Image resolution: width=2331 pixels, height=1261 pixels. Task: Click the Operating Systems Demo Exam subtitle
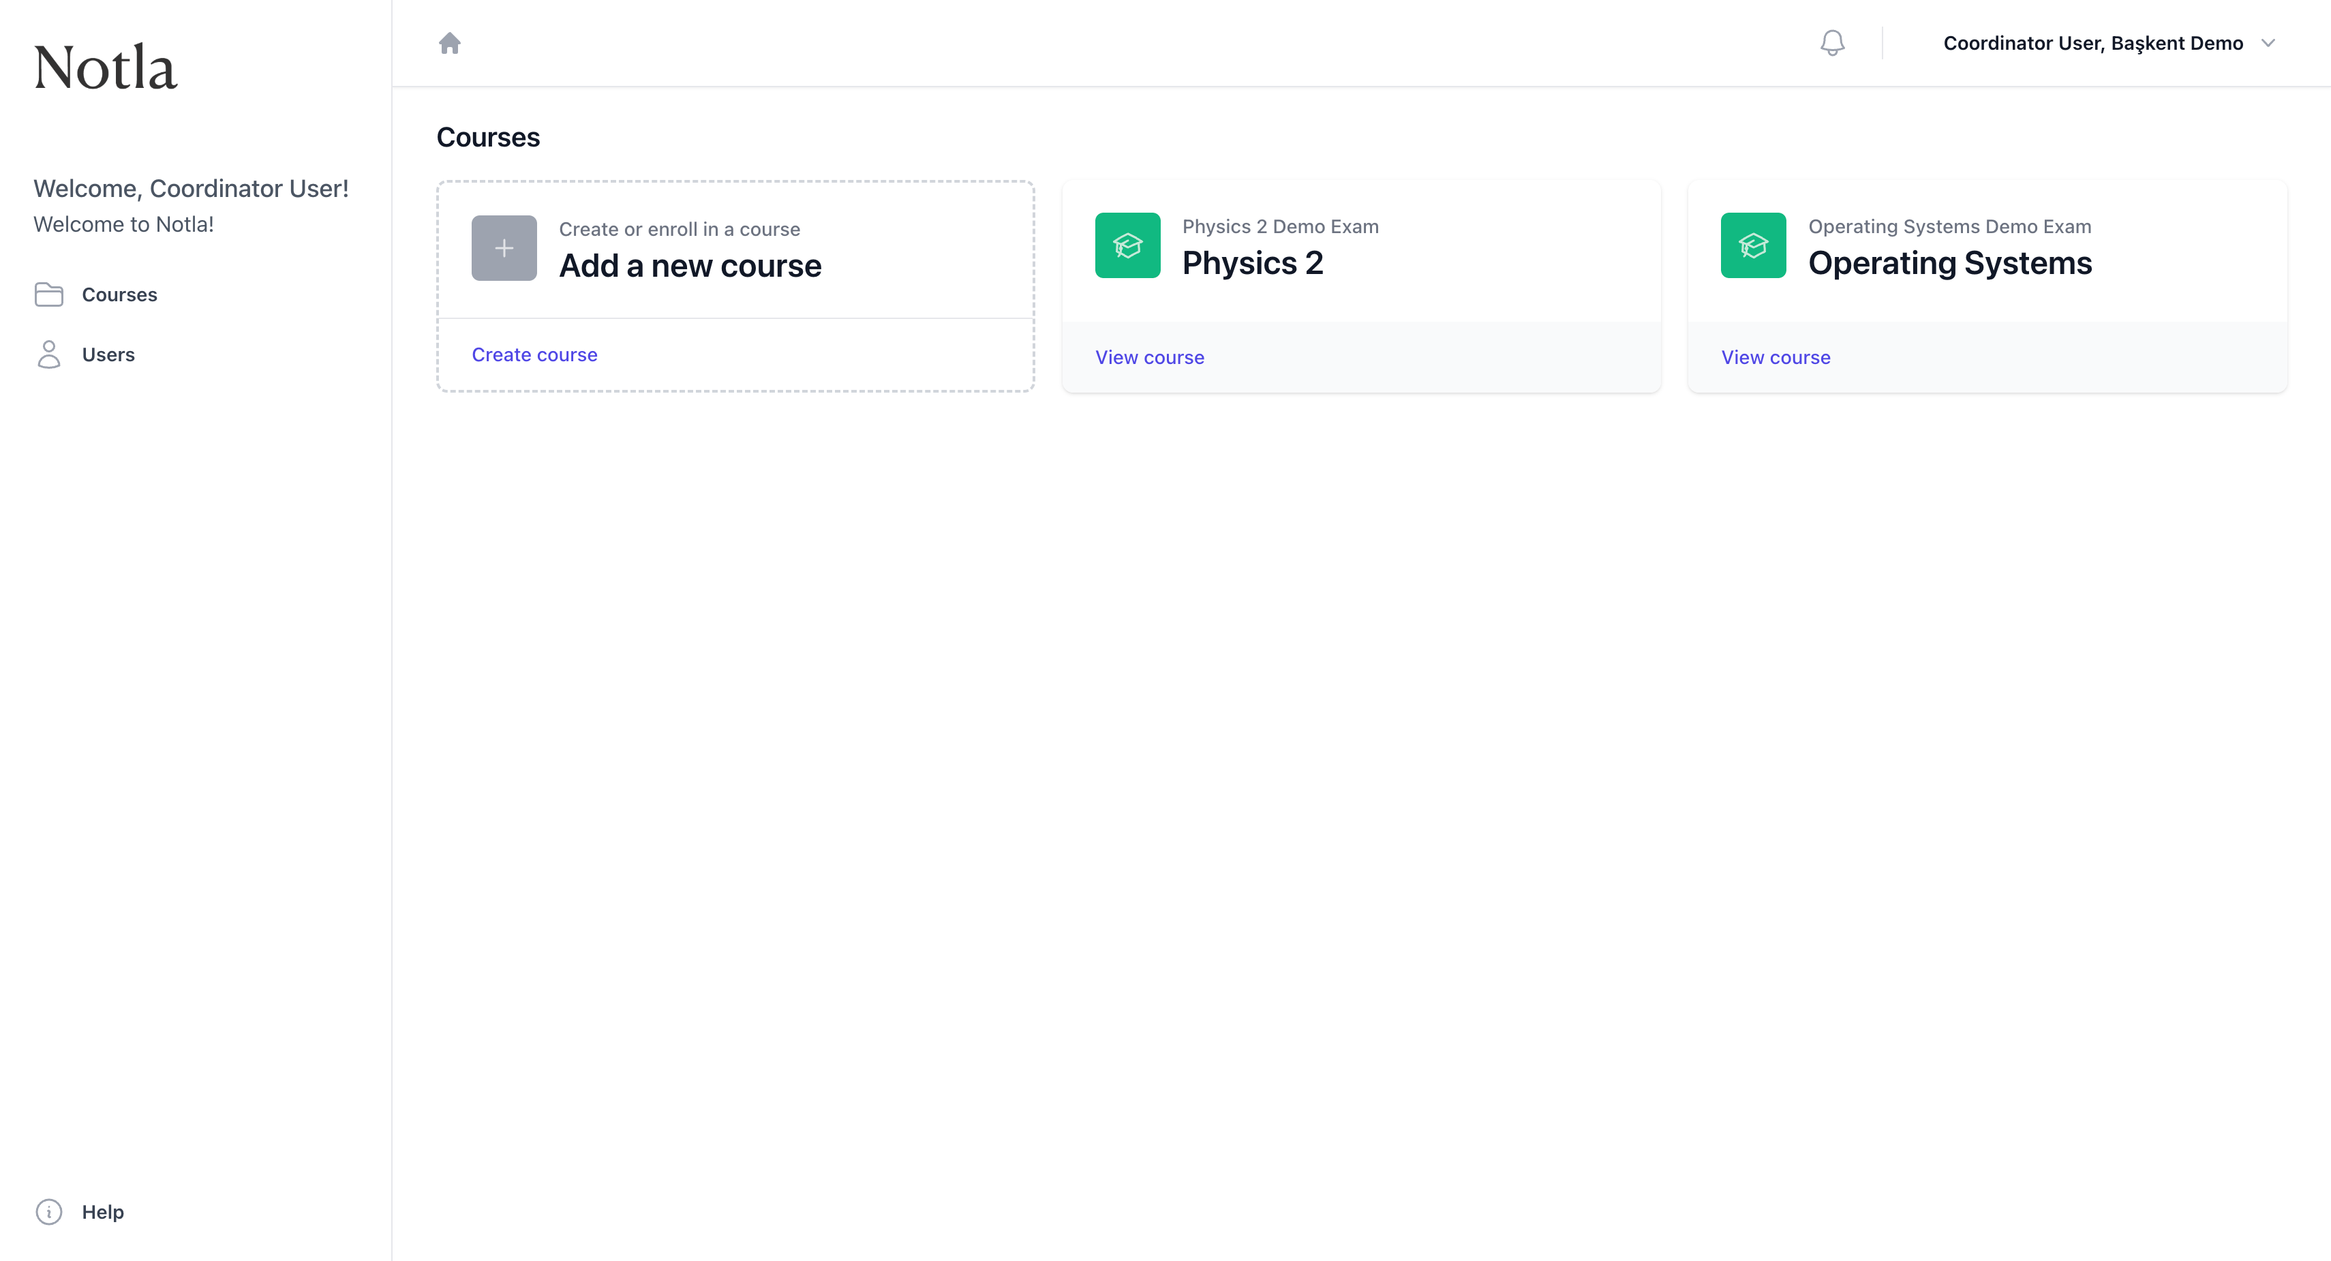tap(1950, 226)
